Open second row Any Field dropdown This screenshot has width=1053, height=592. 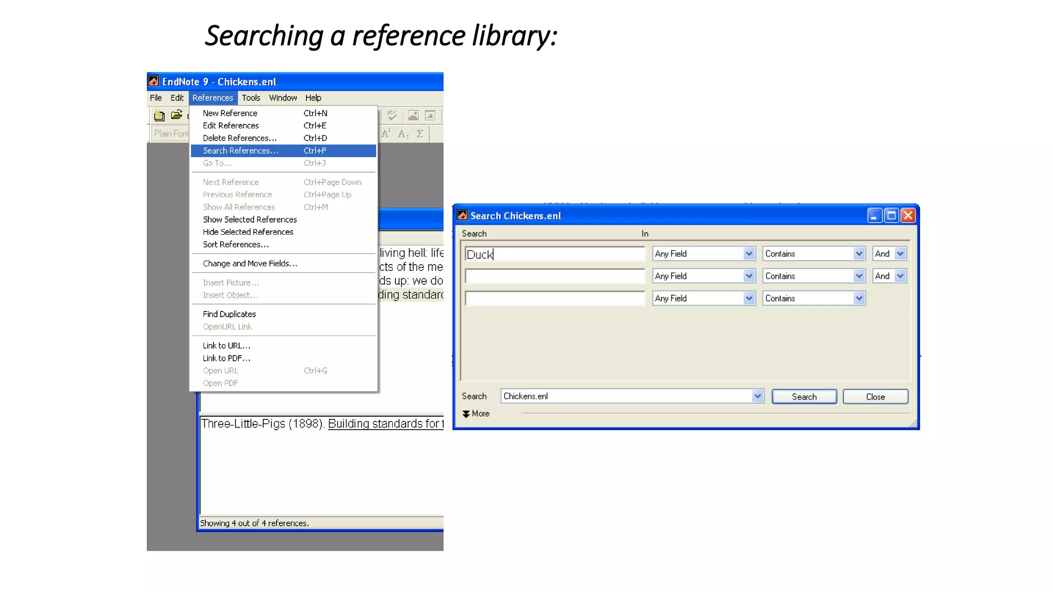pyautogui.click(x=749, y=276)
